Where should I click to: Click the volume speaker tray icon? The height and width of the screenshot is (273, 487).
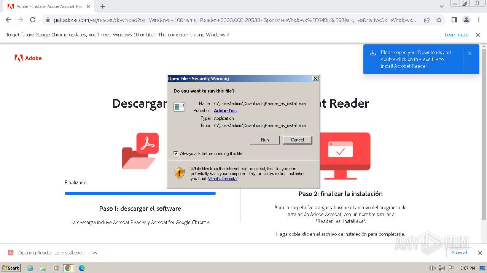pyautogui.click(x=432, y=268)
